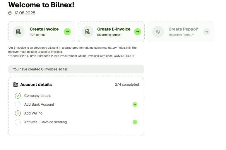Click the Peppol network icon

pos(158,32)
